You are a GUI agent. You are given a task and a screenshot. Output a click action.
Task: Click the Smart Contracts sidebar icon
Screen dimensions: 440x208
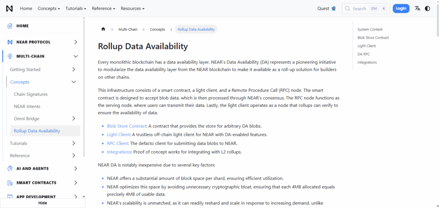(10, 183)
